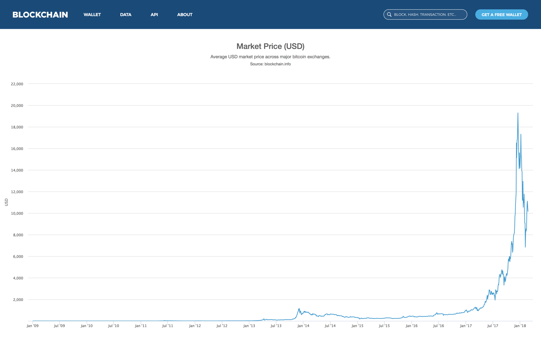
Task: Click the Jan '16 x-axis label
Action: click(412, 326)
